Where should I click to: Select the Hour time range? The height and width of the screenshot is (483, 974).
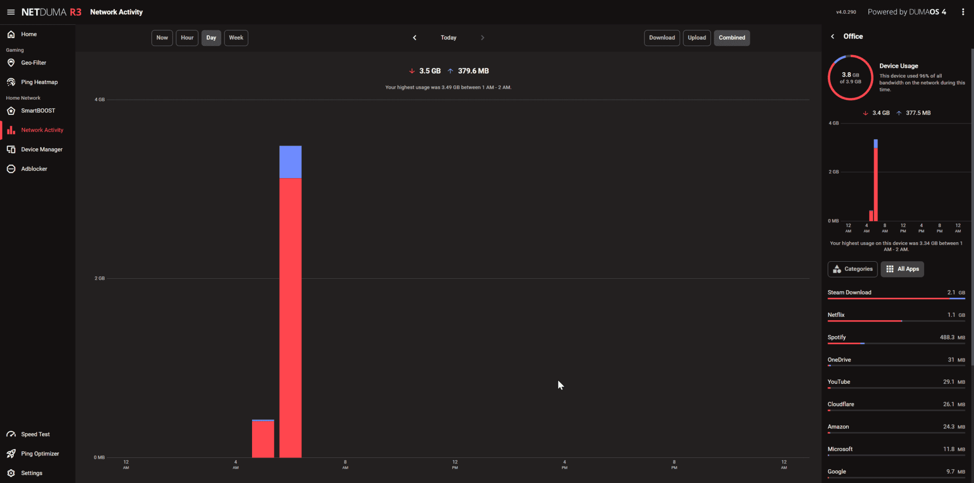click(187, 38)
